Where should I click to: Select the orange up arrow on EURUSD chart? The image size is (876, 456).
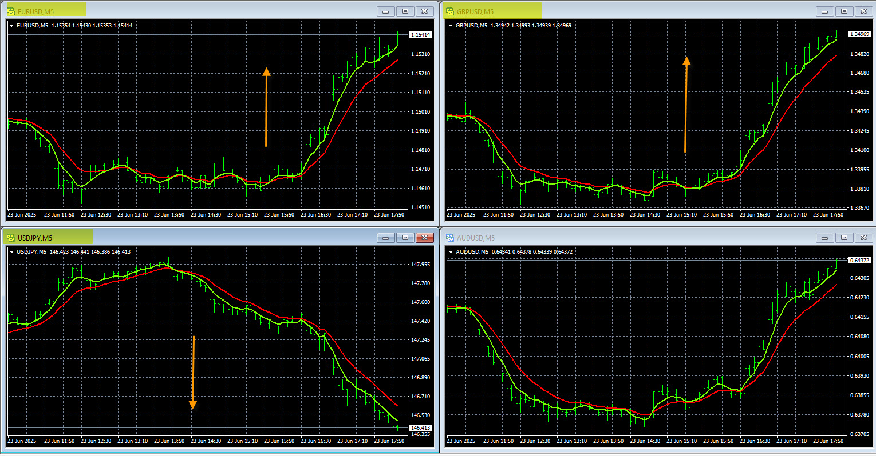(x=266, y=107)
